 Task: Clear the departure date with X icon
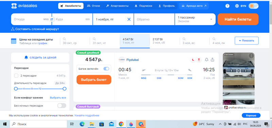[x=129, y=19]
